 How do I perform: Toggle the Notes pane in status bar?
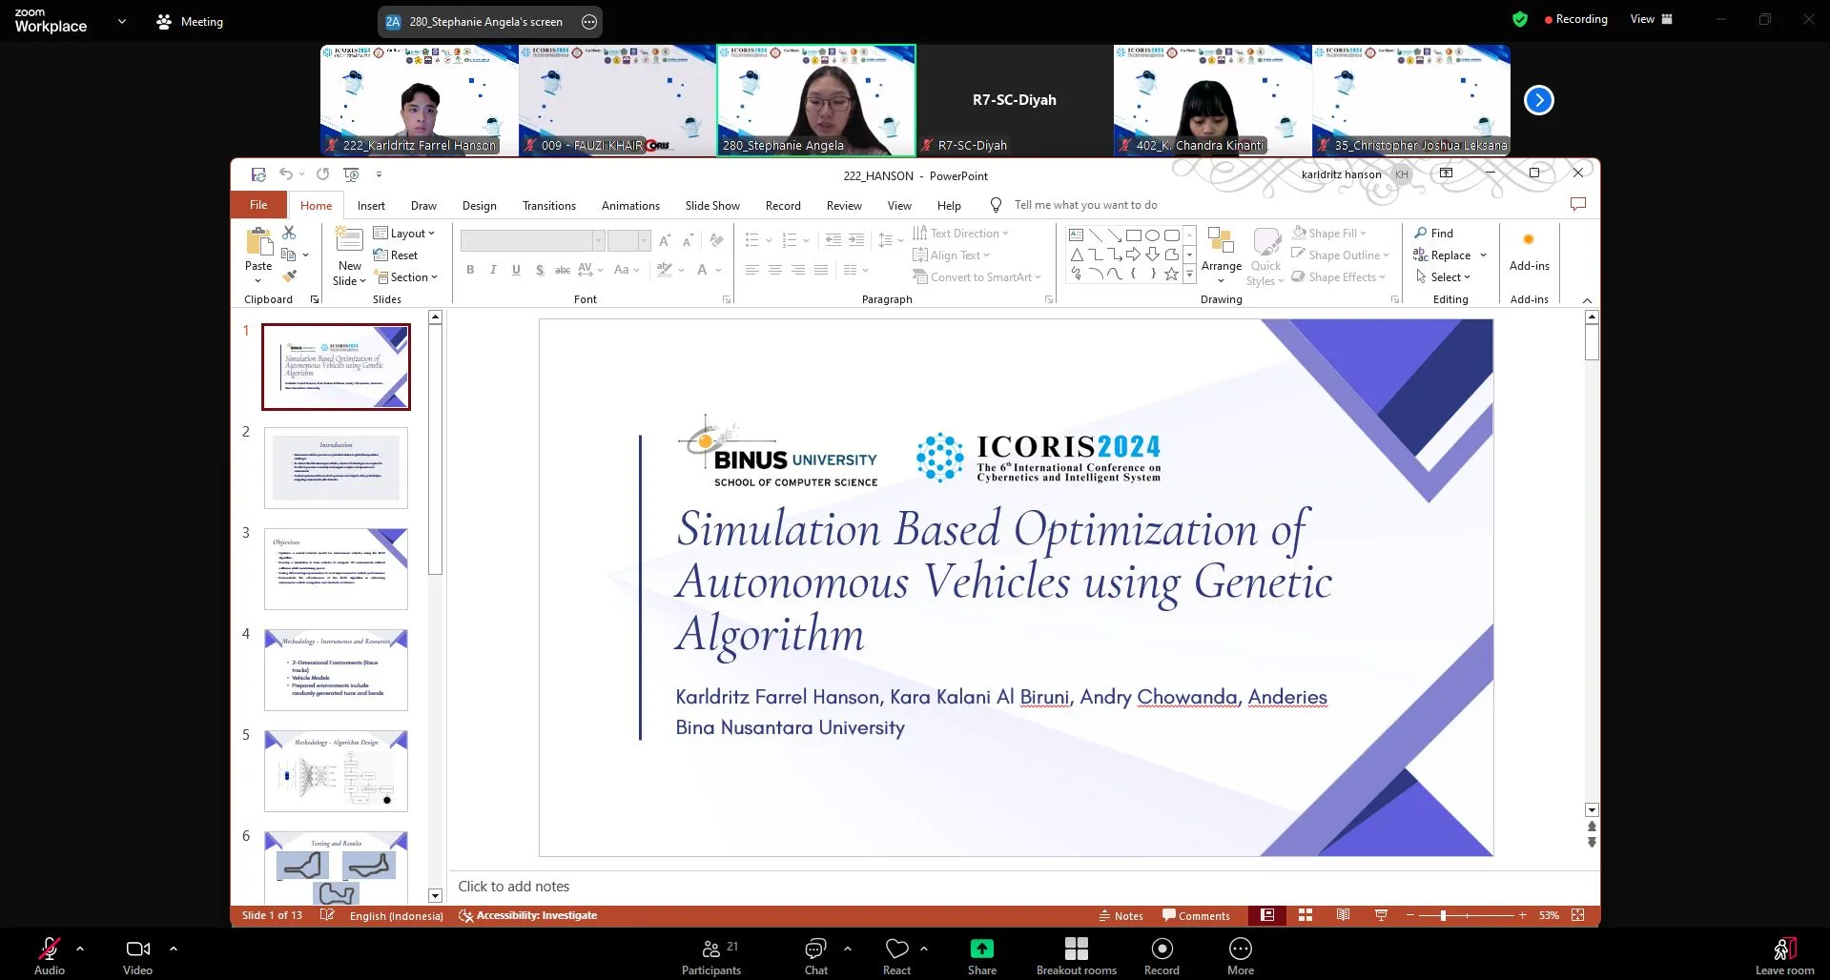coord(1121,916)
